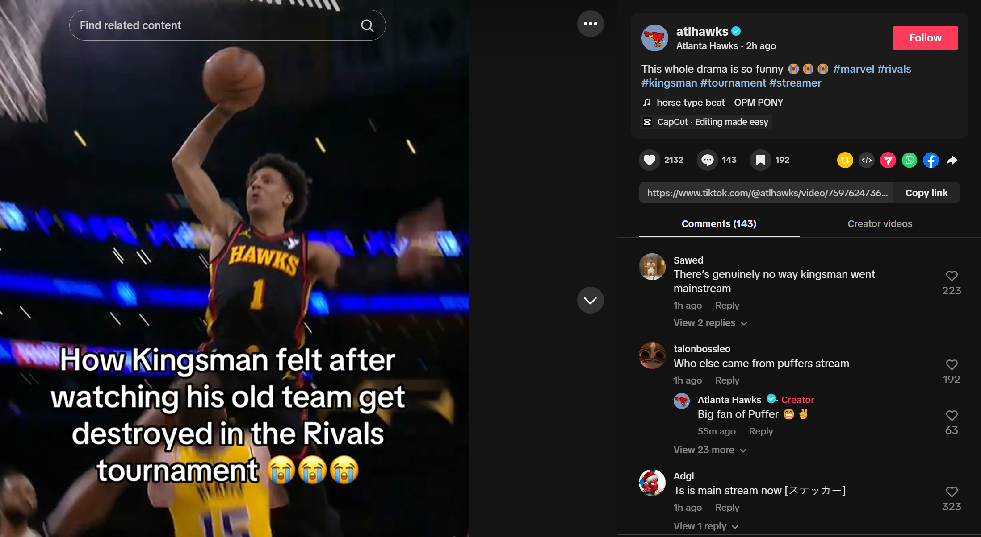The image size is (981, 537).
Task: Open the embed code icon
Action: pyautogui.click(x=866, y=160)
